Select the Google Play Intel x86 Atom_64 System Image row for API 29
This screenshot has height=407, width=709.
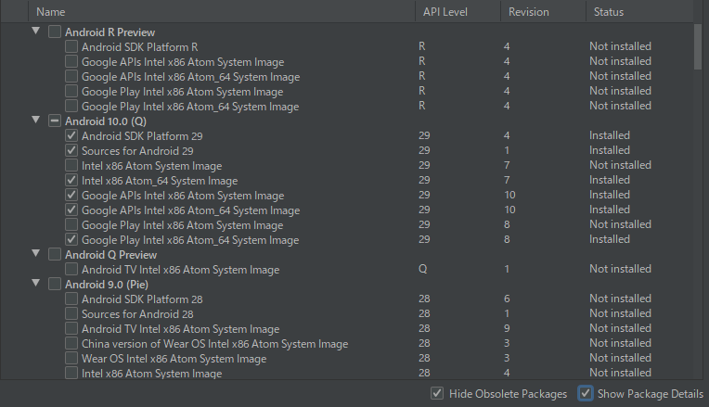coord(190,239)
